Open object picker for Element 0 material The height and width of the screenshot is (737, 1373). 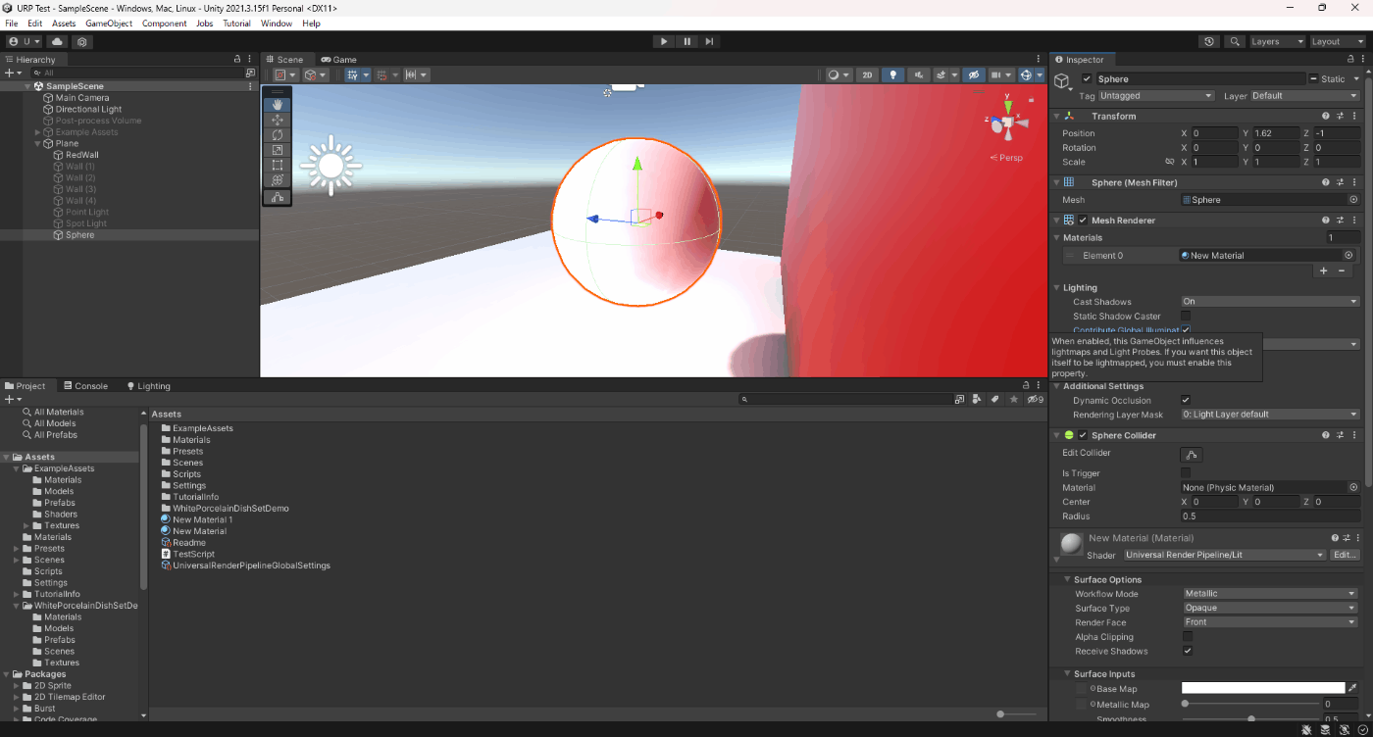[1348, 255]
